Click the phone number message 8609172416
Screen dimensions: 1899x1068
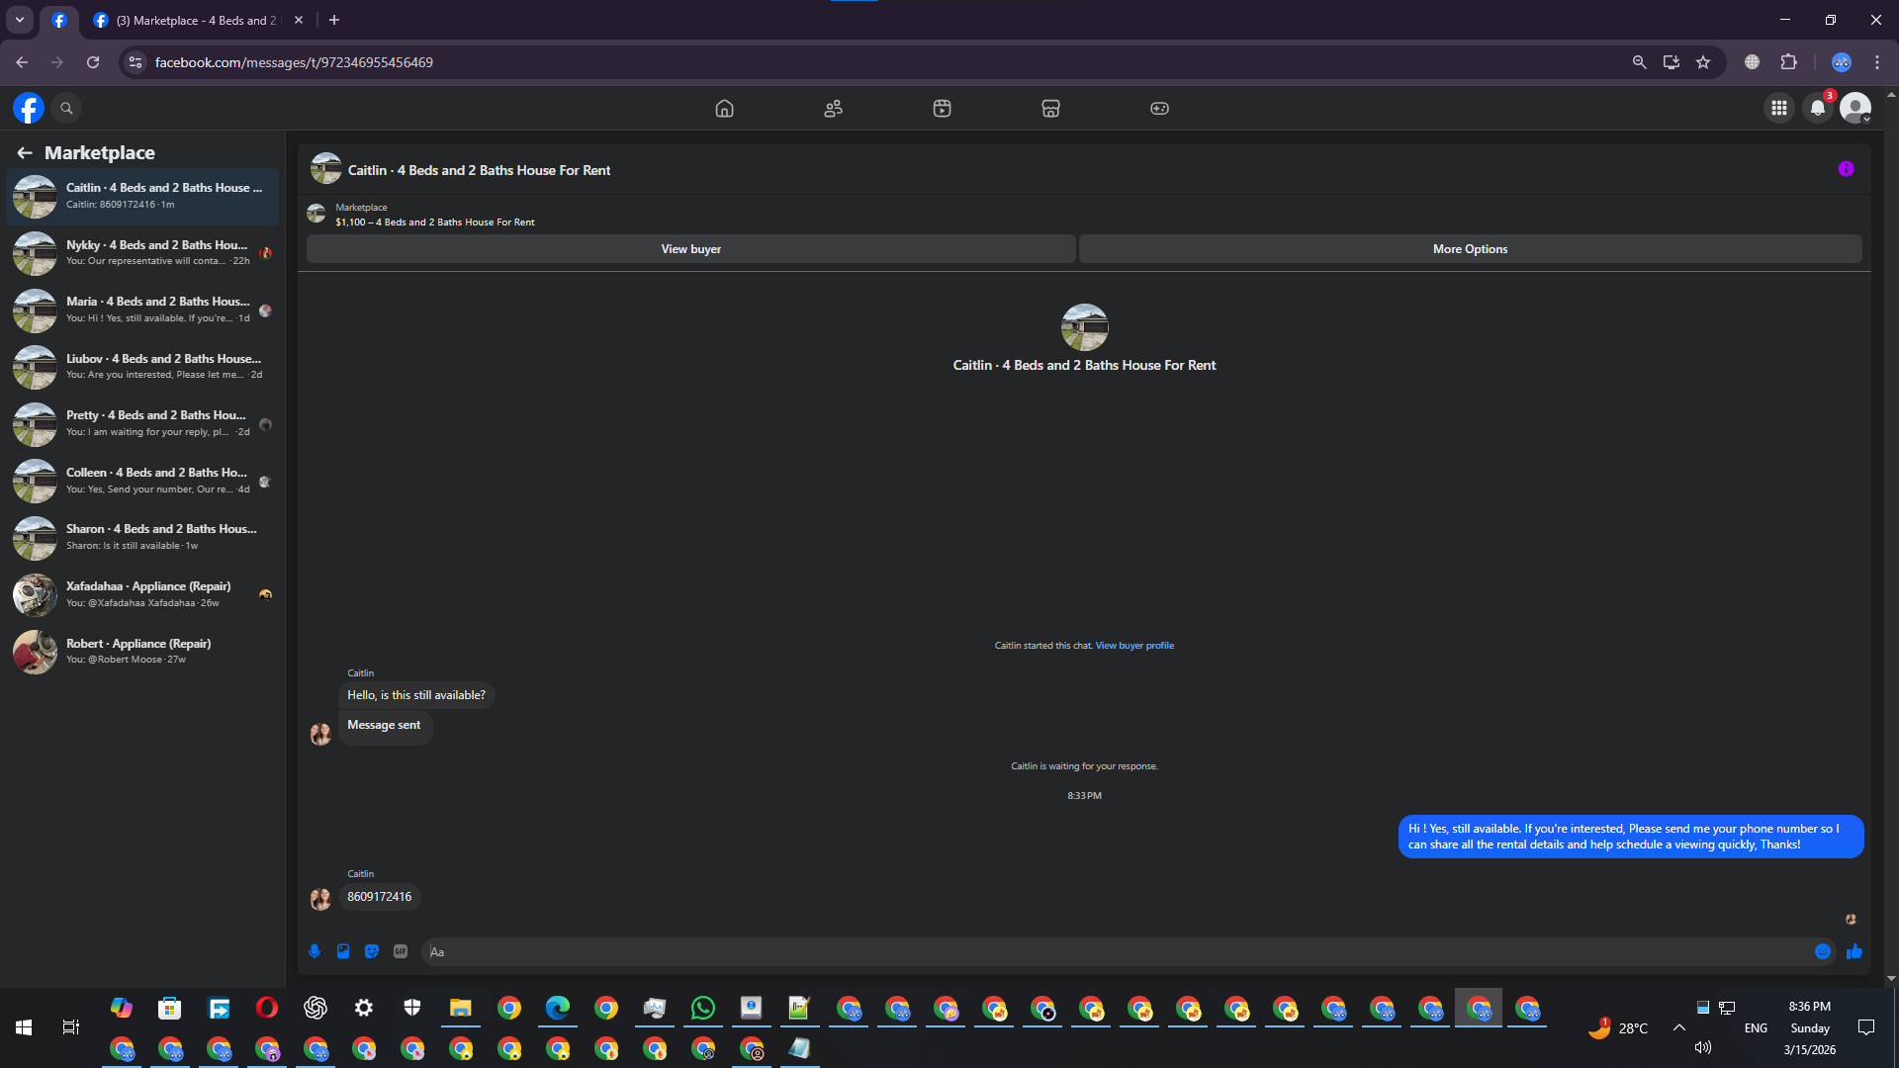click(x=379, y=897)
